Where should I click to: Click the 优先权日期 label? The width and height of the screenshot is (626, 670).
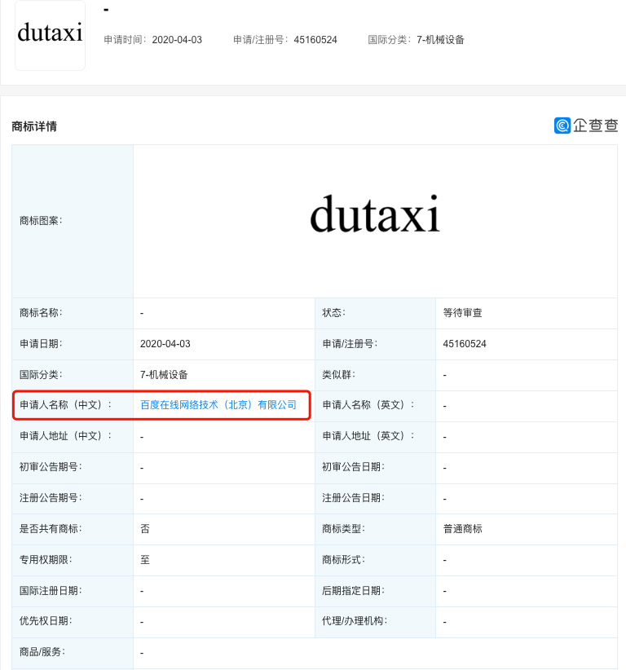point(46,621)
